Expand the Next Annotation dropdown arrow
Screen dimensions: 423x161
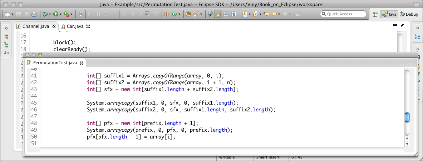coord(250,14)
